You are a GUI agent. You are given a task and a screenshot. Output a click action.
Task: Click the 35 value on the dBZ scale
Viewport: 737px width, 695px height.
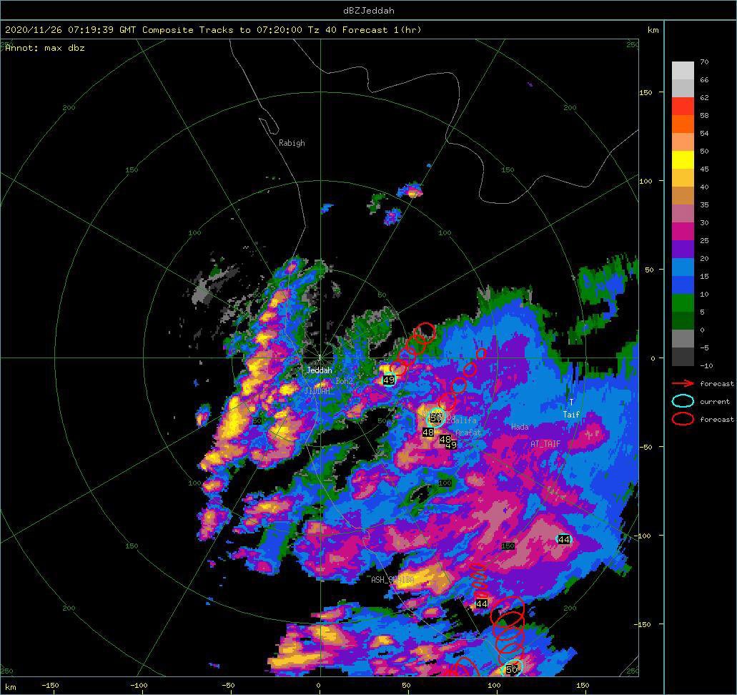(704, 205)
